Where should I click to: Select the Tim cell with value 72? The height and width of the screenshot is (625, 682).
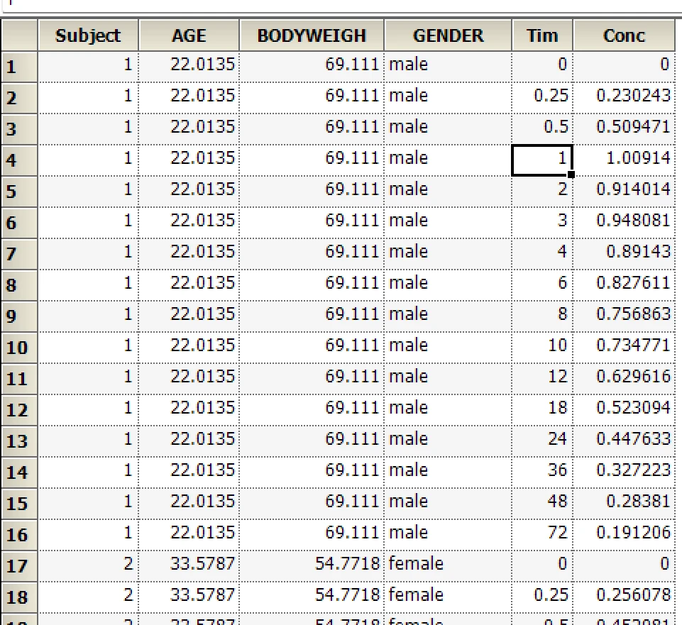(x=542, y=533)
